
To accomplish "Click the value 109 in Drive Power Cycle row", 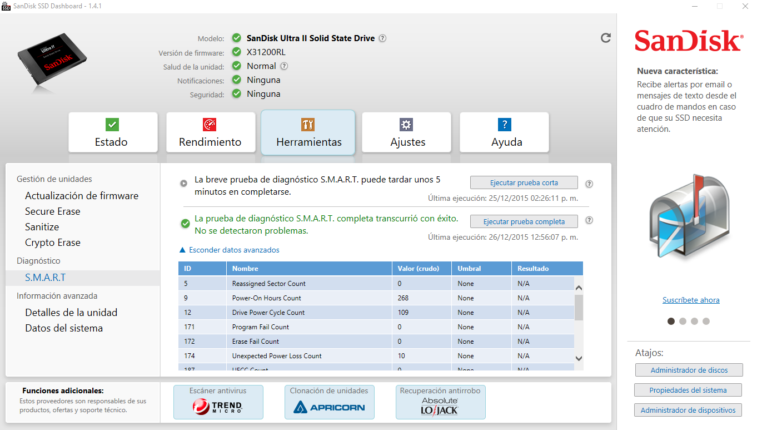I will pos(403,313).
